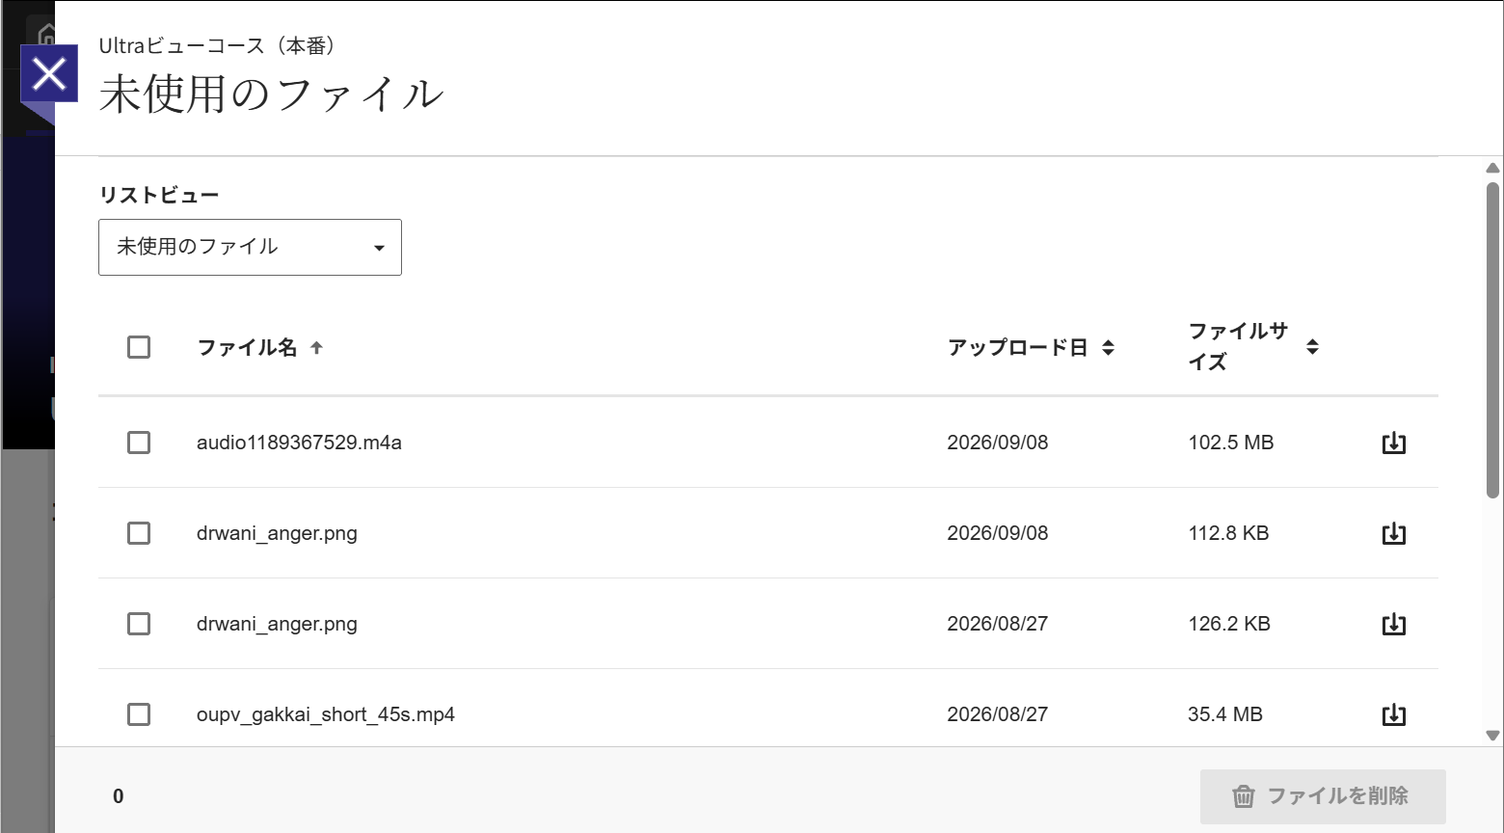Toggle the select-all checkbox in header
1504x833 pixels.
[139, 347]
